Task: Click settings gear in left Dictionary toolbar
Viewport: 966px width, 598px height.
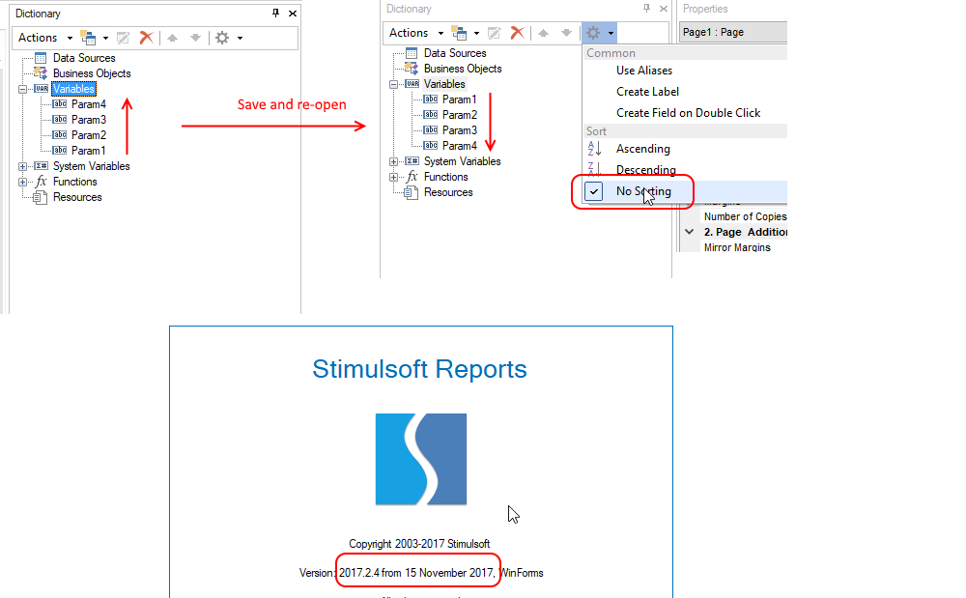Action: click(x=222, y=38)
